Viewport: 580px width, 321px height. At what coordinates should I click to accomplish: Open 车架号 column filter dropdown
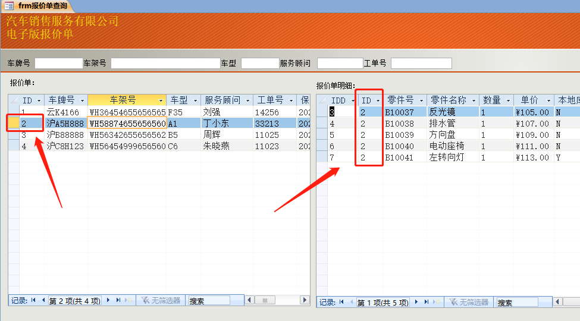(161, 100)
